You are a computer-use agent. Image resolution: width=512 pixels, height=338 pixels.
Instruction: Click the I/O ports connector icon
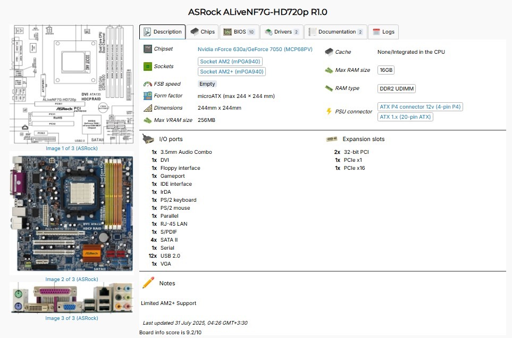148,139
